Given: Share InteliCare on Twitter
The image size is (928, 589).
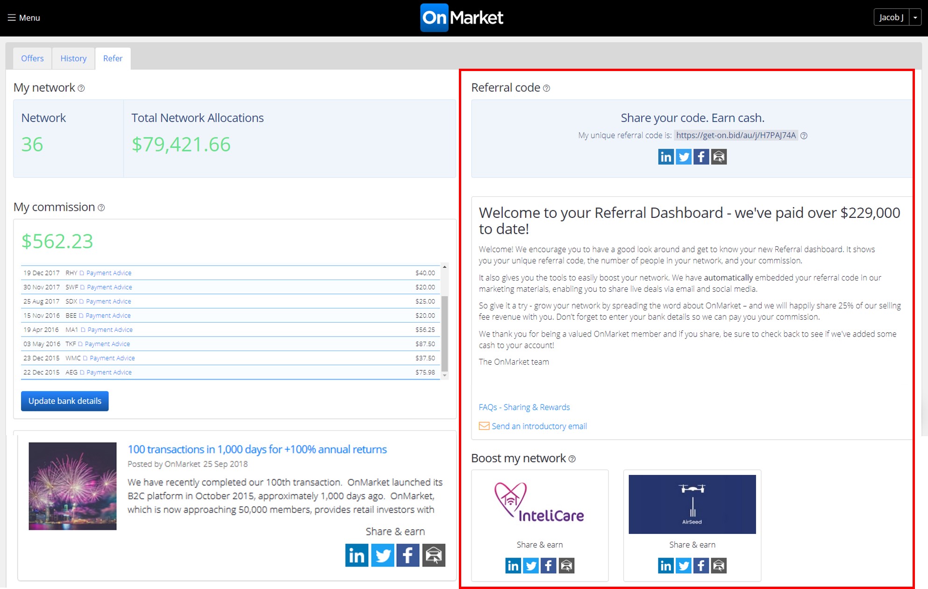Looking at the screenshot, I should 531,566.
